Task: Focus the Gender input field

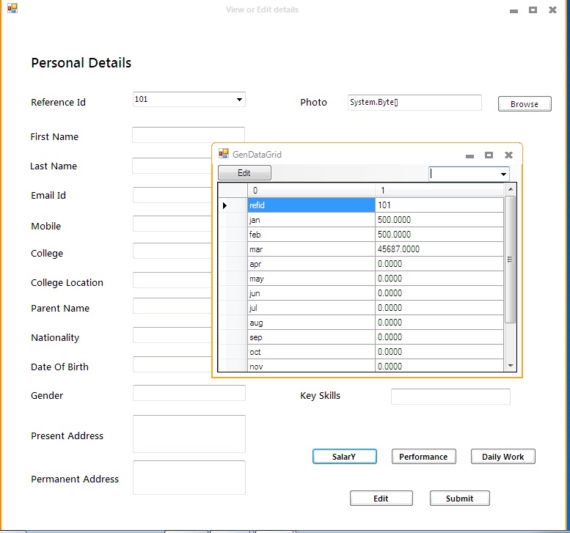Action: [189, 393]
